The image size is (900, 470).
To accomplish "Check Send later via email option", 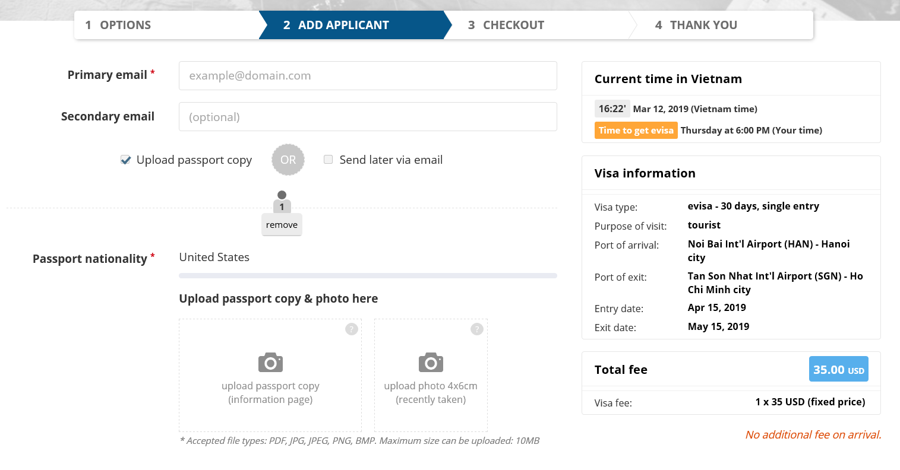I will pos(328,160).
